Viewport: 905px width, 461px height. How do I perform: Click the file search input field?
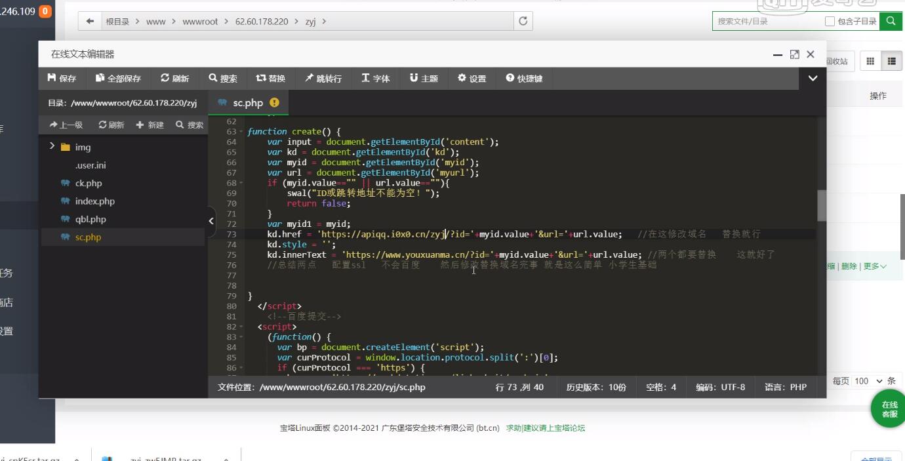click(767, 21)
